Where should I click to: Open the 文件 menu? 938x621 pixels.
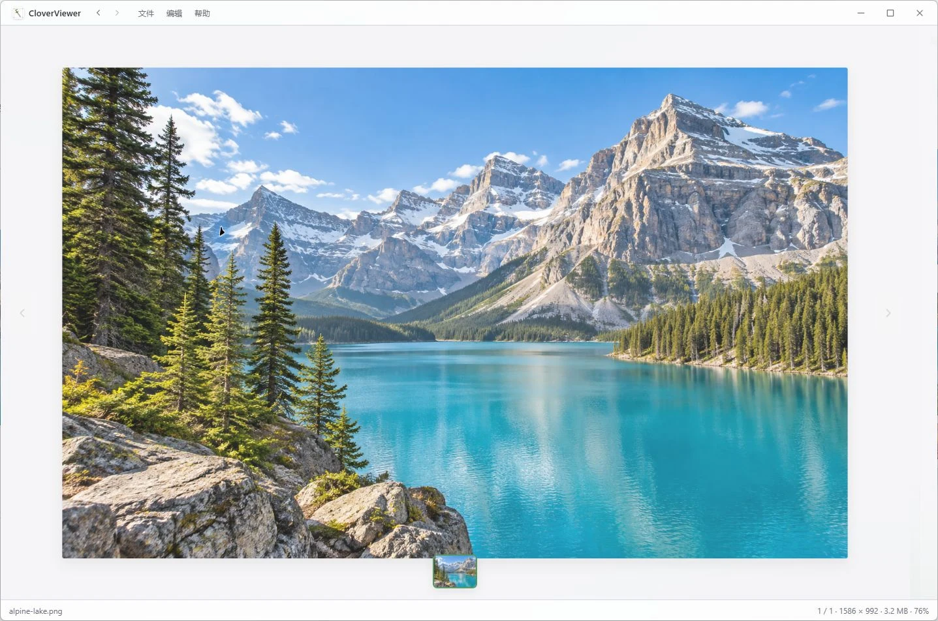coord(146,13)
